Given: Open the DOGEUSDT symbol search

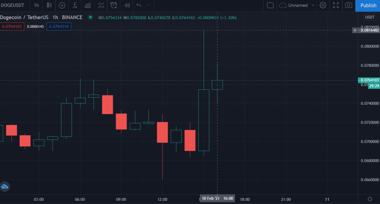Looking at the screenshot, I should click(12, 5).
